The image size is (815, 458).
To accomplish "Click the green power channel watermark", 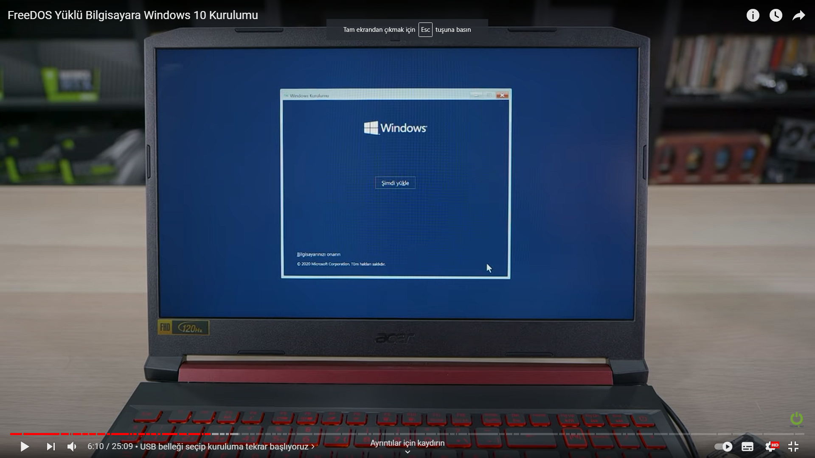I will (x=796, y=419).
